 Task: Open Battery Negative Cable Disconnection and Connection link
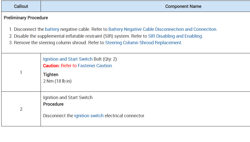click(x=163, y=29)
